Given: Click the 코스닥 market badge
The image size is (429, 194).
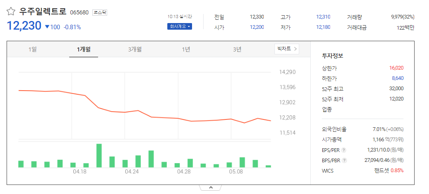Looking at the screenshot, I should click(x=100, y=12).
